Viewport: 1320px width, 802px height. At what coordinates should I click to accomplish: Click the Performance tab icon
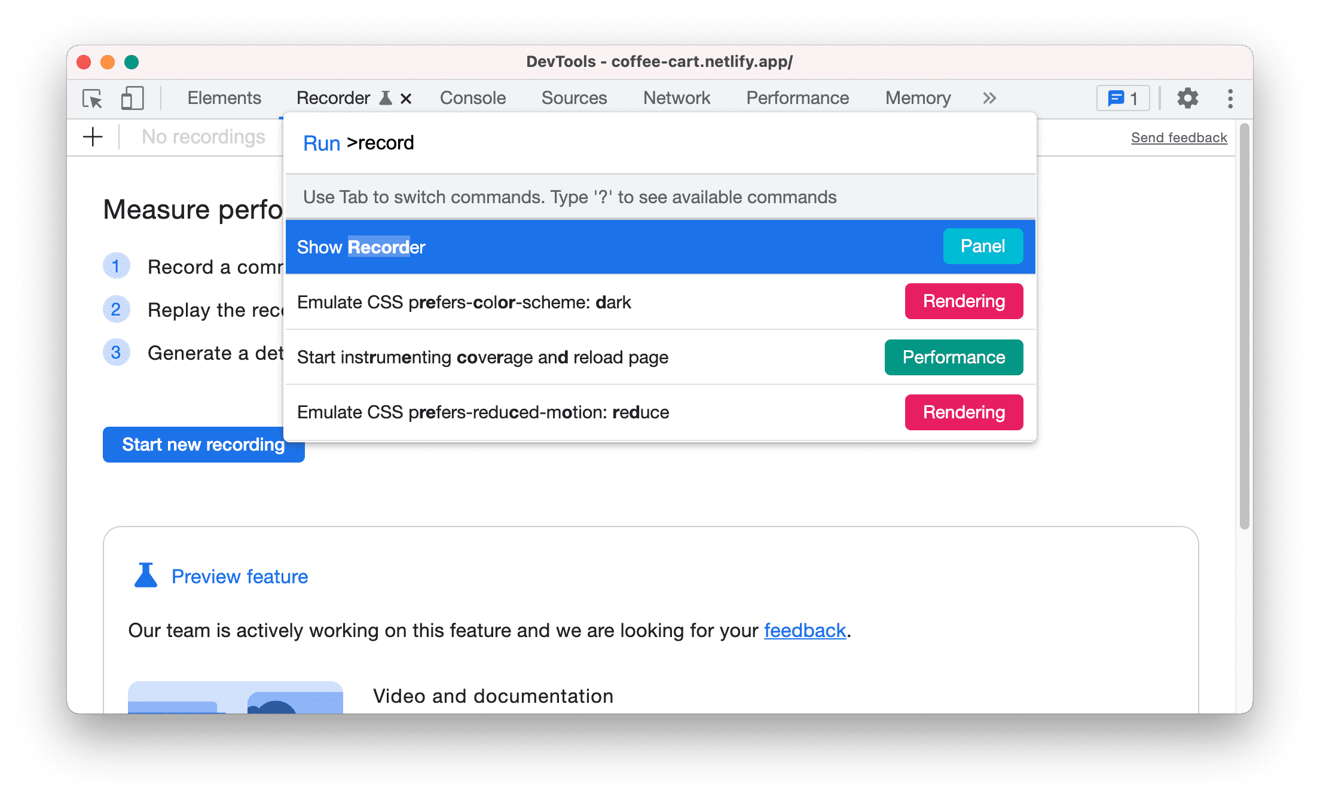[x=797, y=97]
